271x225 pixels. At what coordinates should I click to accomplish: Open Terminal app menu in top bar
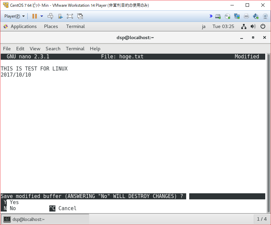coord(76,26)
